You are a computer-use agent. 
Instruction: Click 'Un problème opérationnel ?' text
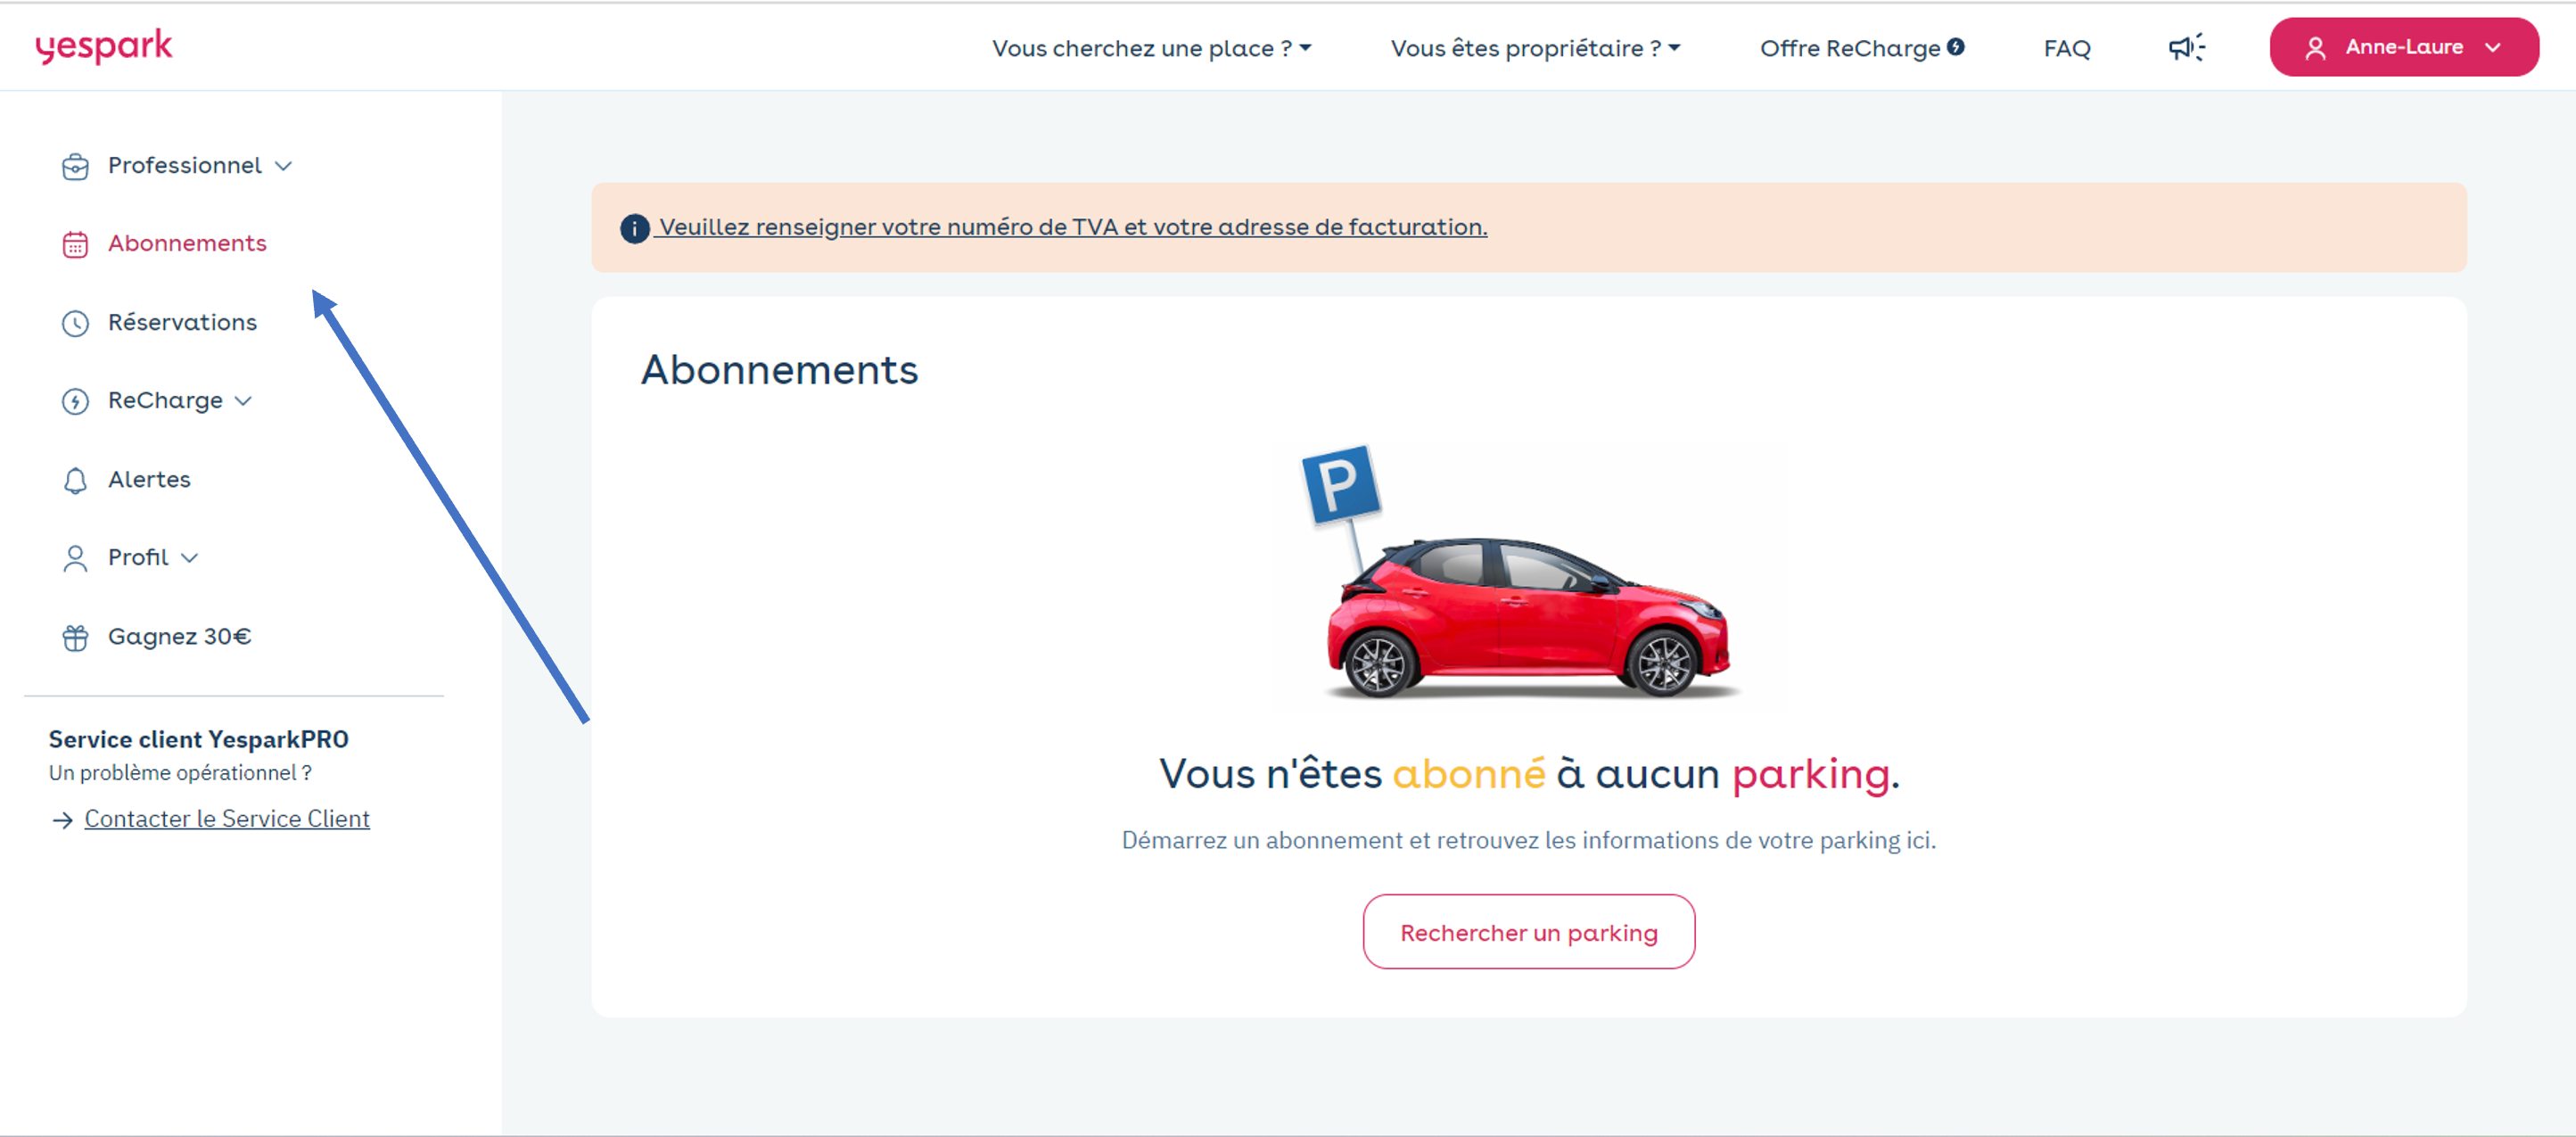[180, 773]
